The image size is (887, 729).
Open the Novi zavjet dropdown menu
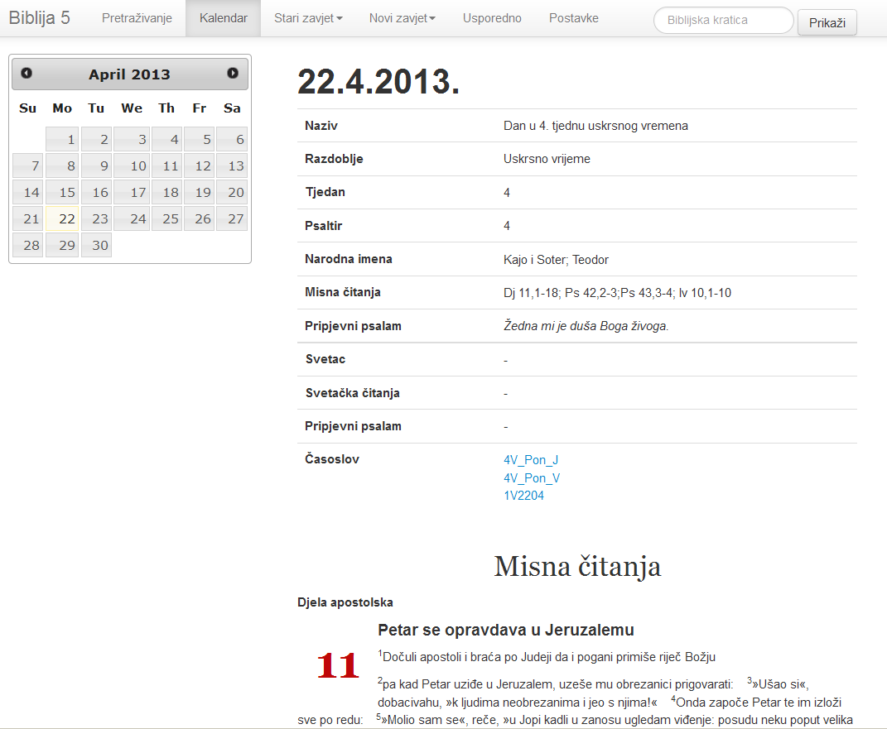click(x=402, y=18)
